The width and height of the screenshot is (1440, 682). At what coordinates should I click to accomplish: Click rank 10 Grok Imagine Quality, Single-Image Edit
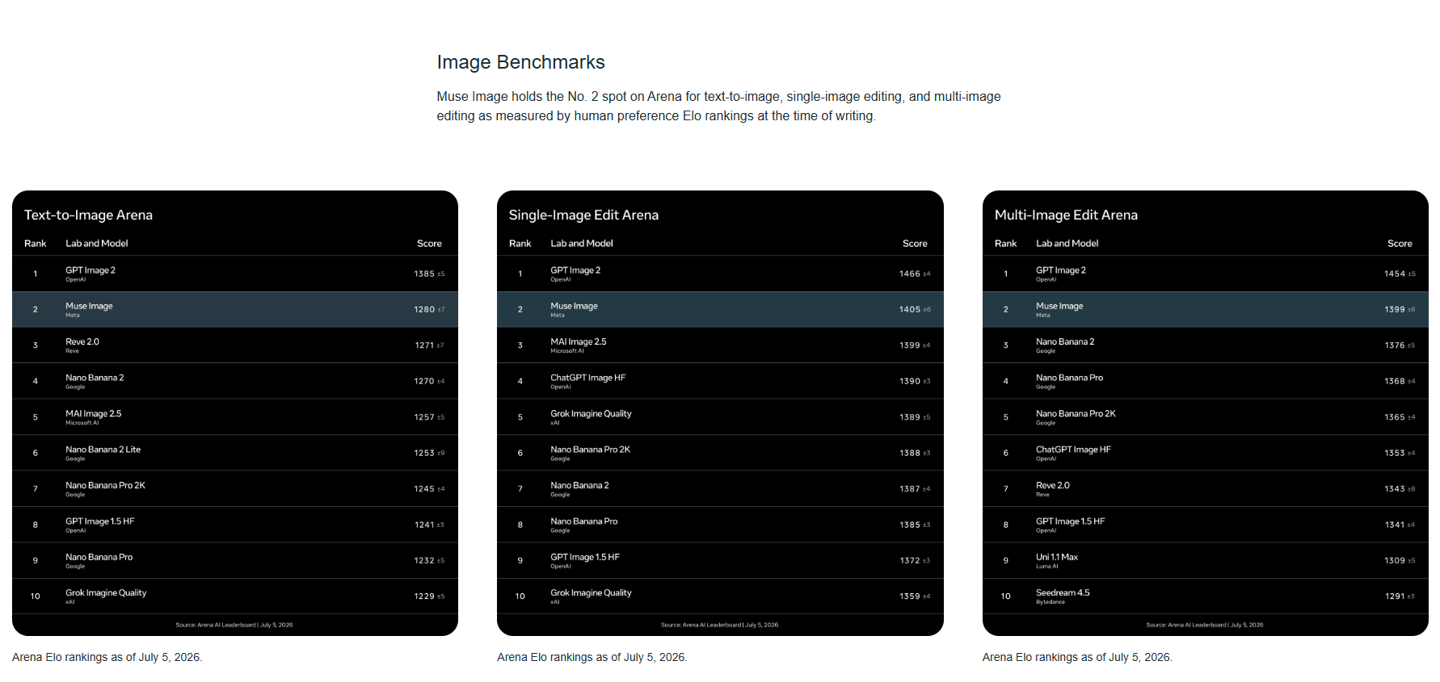click(x=591, y=592)
